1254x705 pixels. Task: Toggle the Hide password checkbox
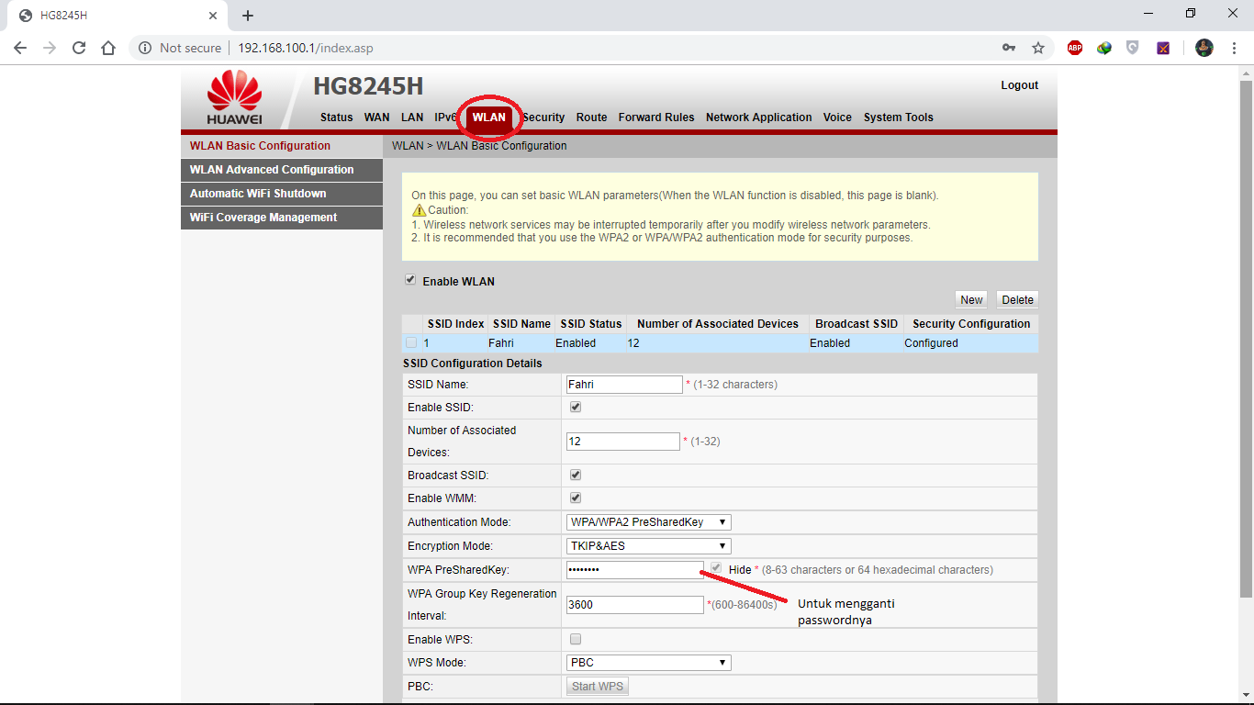716,568
